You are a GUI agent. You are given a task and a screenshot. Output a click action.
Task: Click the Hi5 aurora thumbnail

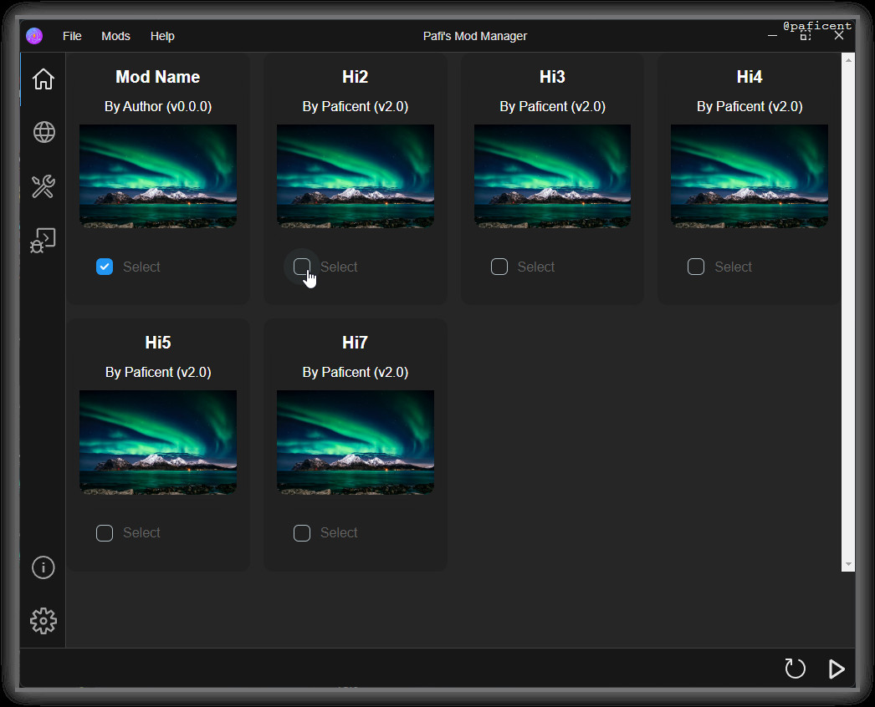coord(158,442)
